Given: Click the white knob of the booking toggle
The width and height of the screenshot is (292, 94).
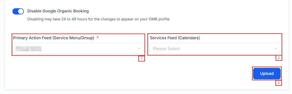Looking at the screenshot, I should click(x=21, y=11).
